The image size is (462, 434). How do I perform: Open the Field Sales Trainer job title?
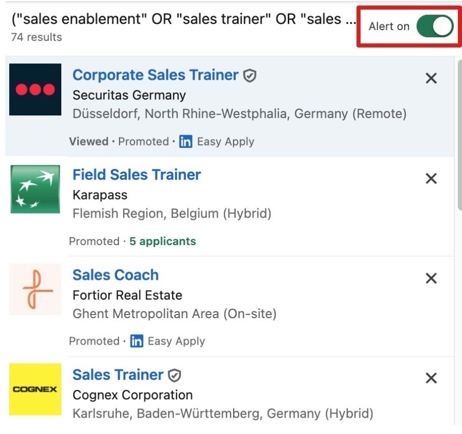point(137,175)
